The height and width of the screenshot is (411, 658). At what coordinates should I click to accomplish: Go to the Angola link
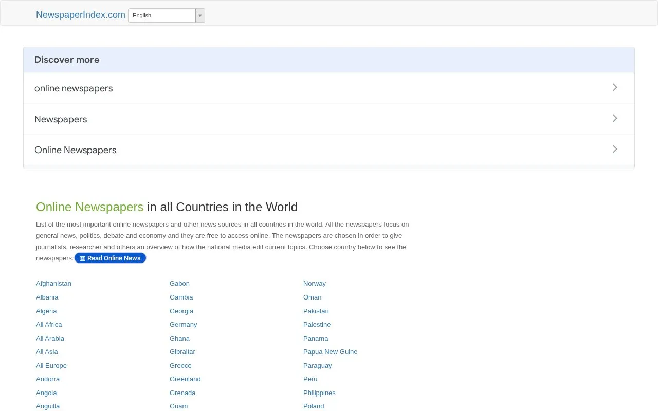[46, 393]
